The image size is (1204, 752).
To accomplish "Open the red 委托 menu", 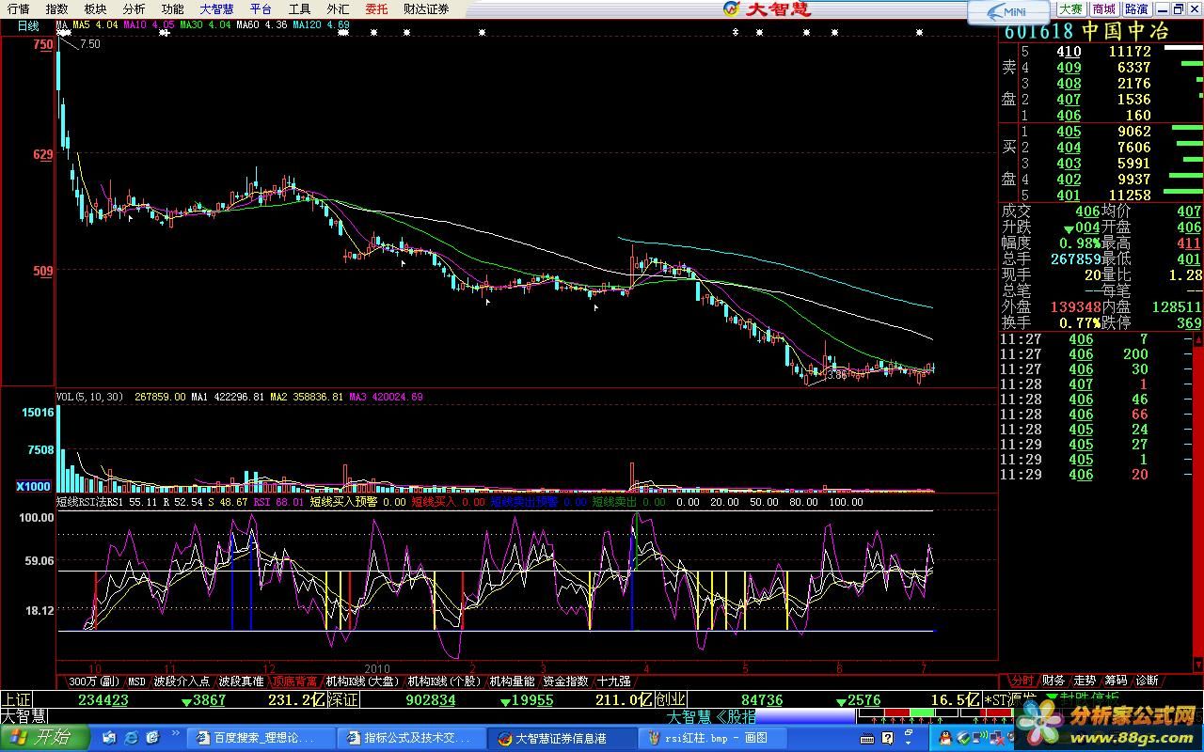I will click(x=376, y=8).
